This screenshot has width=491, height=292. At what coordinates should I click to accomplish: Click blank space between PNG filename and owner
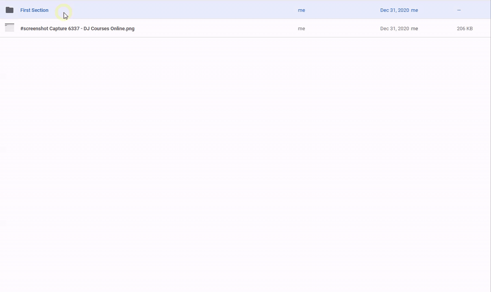[215, 28]
